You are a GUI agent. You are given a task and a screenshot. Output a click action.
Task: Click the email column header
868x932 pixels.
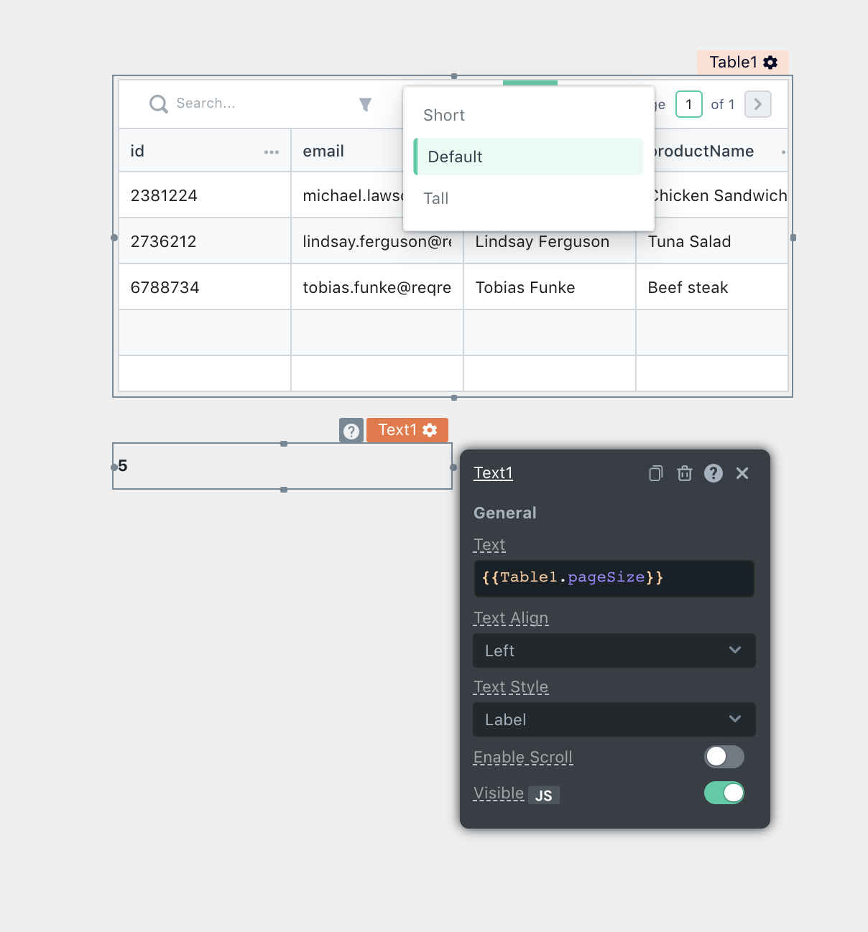348,151
